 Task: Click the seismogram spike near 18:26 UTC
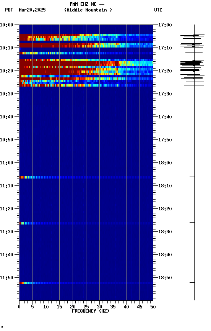tap(192, 222)
